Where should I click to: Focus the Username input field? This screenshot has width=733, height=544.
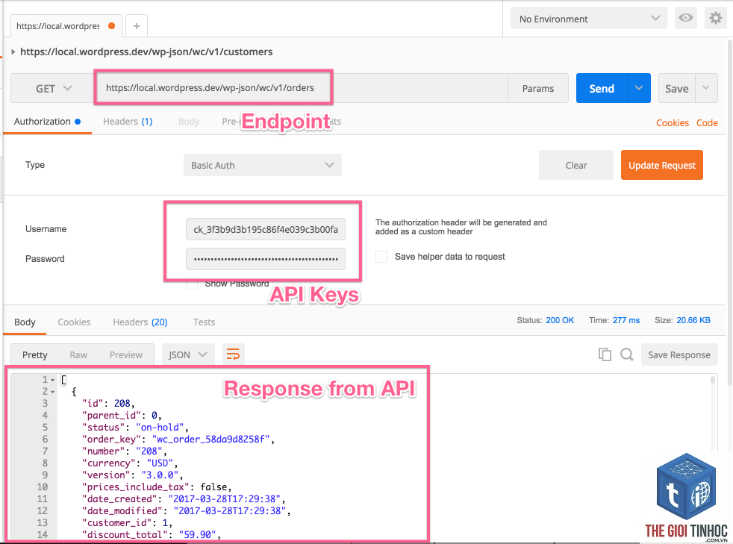pyautogui.click(x=266, y=229)
